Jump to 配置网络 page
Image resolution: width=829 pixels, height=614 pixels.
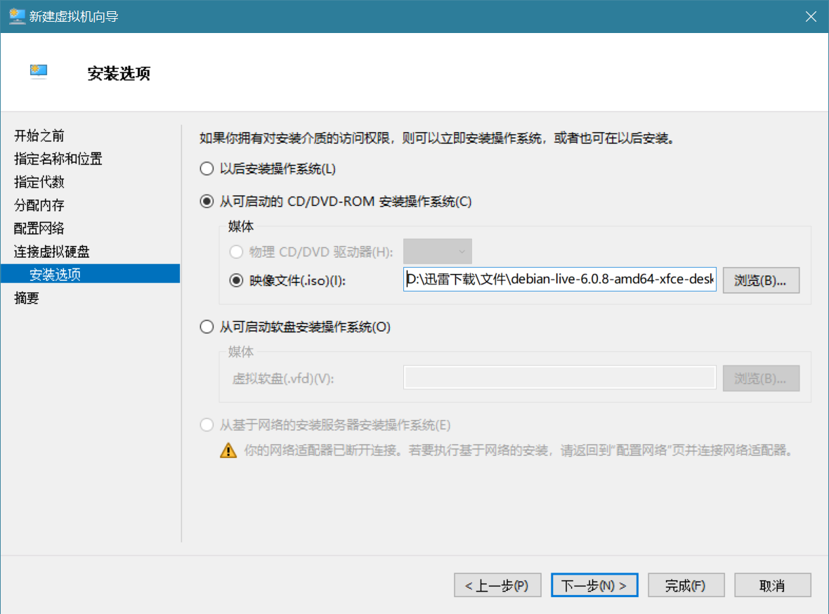pyautogui.click(x=39, y=228)
